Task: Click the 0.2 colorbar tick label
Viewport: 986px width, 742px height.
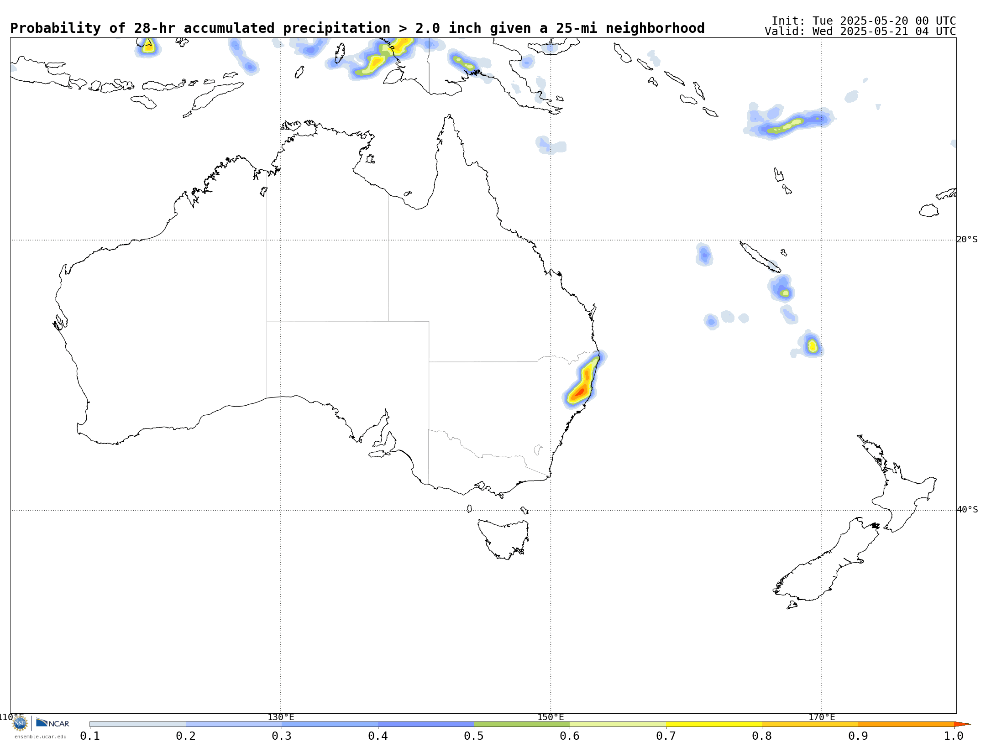Action: (x=186, y=736)
